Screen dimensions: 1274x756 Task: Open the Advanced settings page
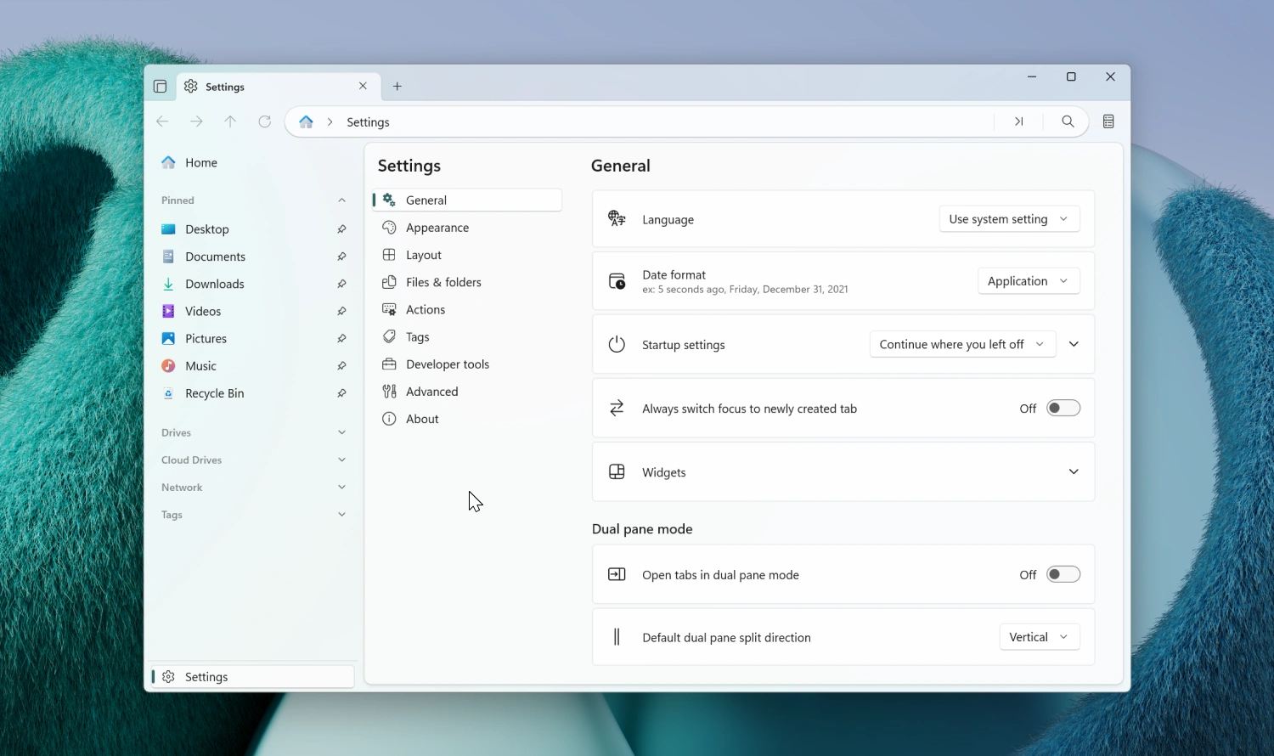click(x=467, y=392)
